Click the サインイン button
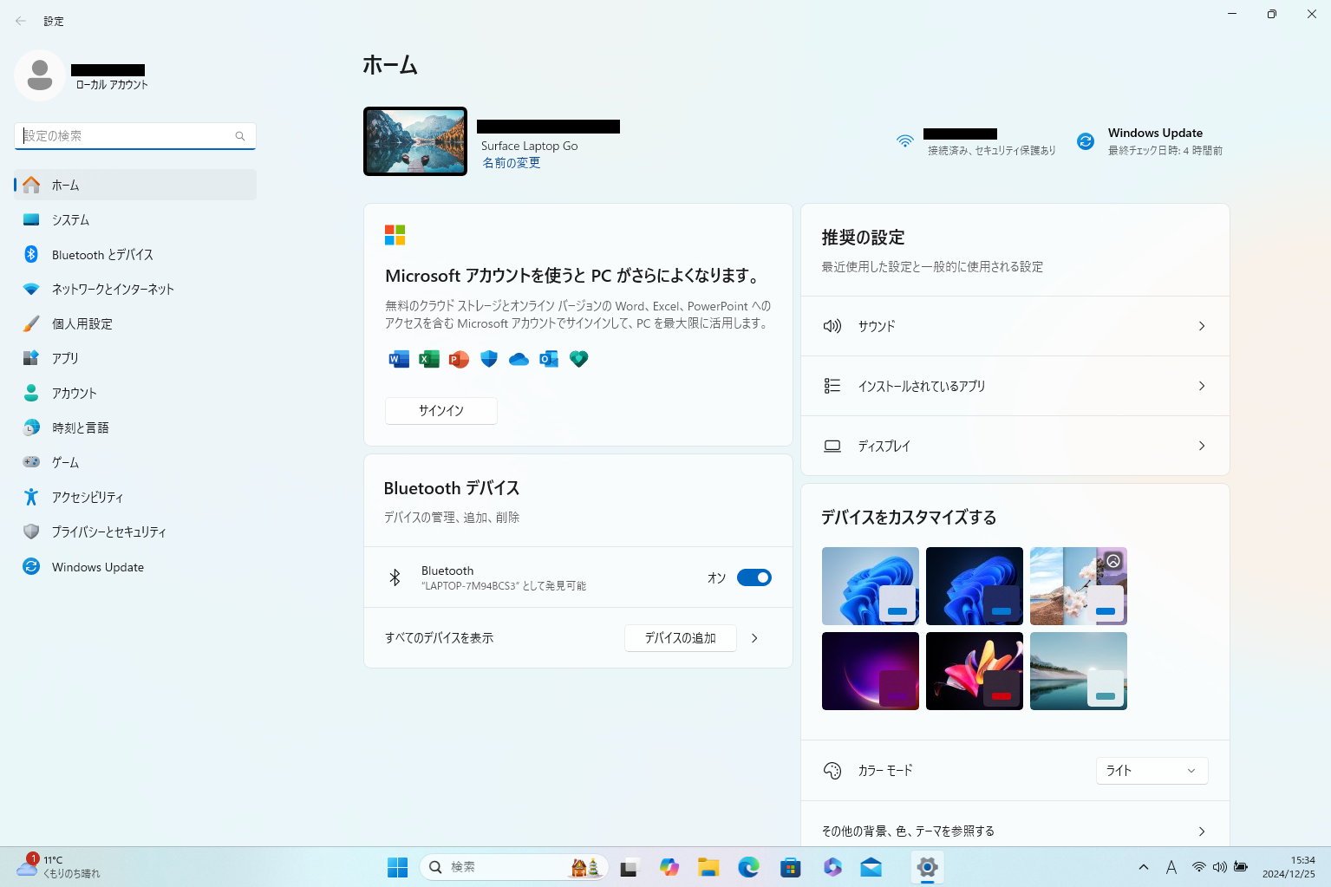 441,411
